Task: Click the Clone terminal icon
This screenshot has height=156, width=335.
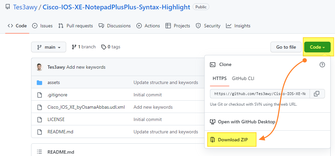Action: pos(213,65)
